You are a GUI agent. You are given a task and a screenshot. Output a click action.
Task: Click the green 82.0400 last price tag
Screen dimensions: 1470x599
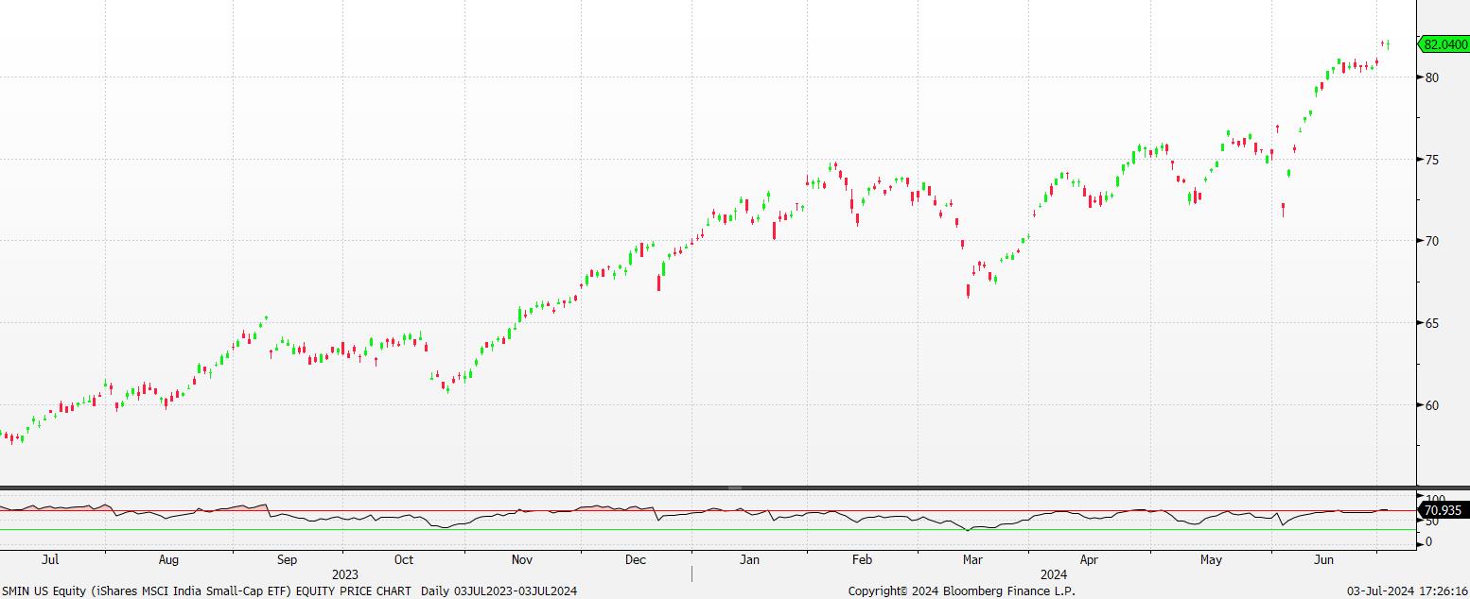(1444, 44)
